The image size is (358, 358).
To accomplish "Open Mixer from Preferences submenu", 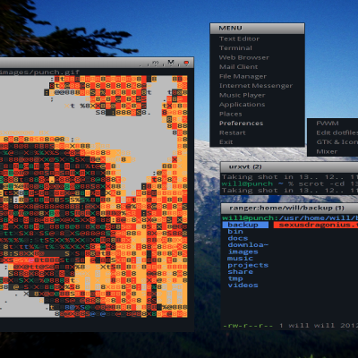I will point(327,151).
